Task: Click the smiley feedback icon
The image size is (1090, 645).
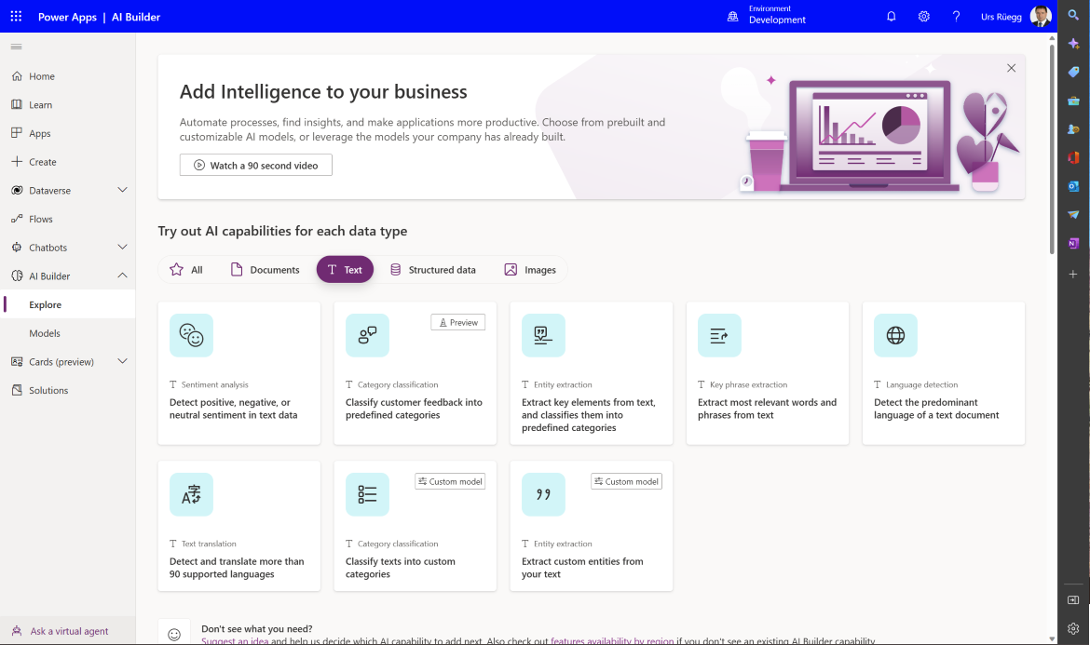Action: [174, 634]
